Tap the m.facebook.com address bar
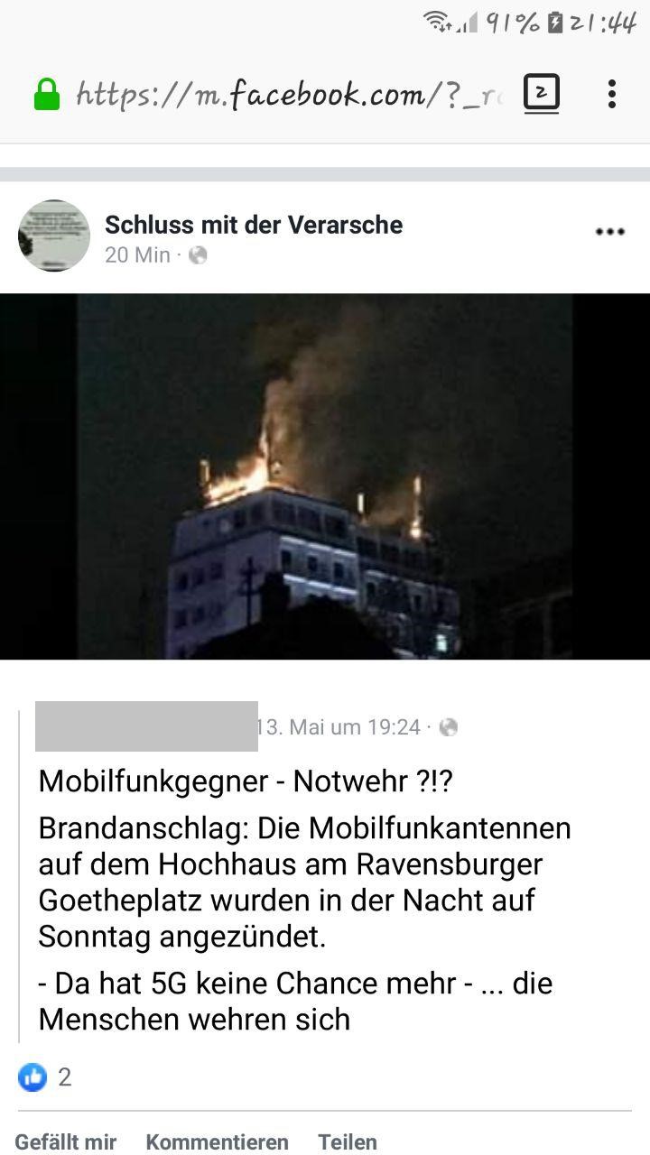The height and width of the screenshot is (1155, 650). [x=289, y=94]
